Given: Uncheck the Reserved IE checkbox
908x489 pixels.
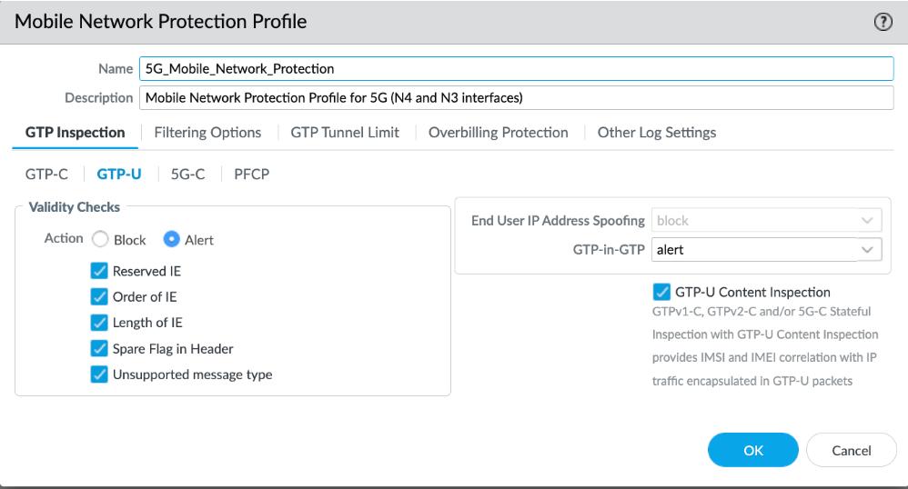Looking at the screenshot, I should (99, 271).
